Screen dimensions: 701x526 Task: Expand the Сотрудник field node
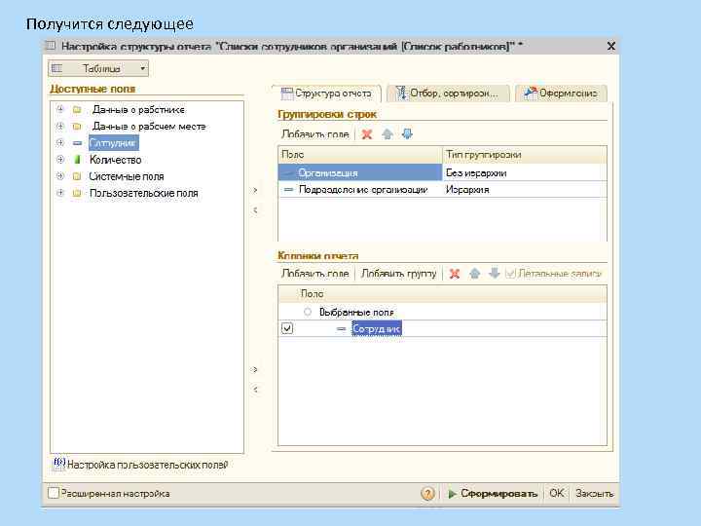click(60, 142)
